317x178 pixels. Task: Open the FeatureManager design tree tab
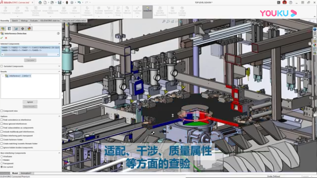click(3, 29)
